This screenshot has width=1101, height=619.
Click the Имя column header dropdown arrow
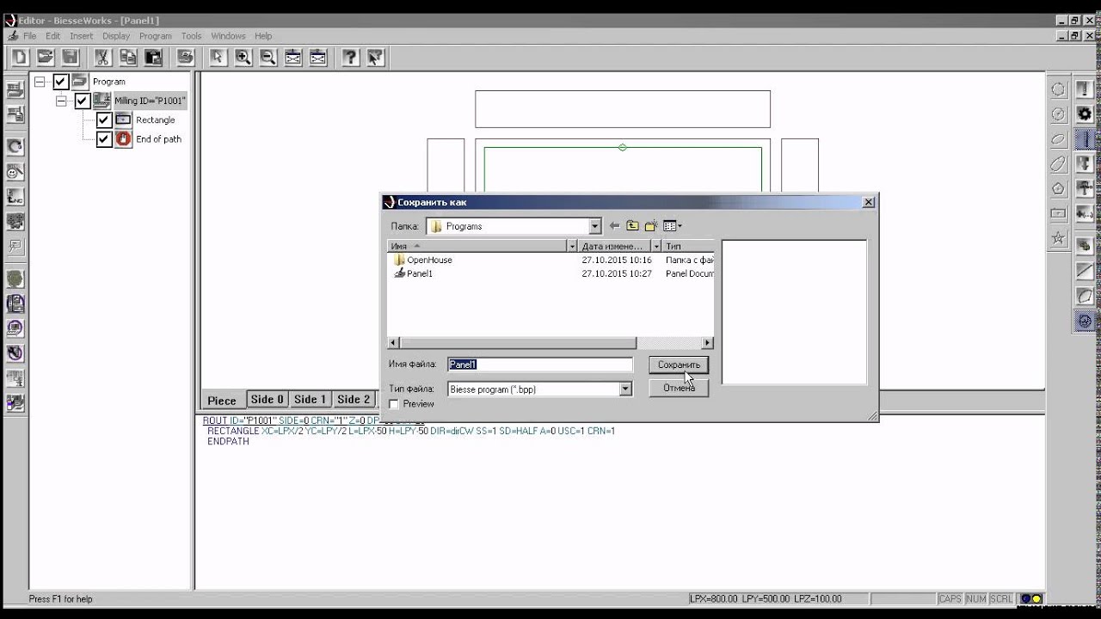[572, 246]
